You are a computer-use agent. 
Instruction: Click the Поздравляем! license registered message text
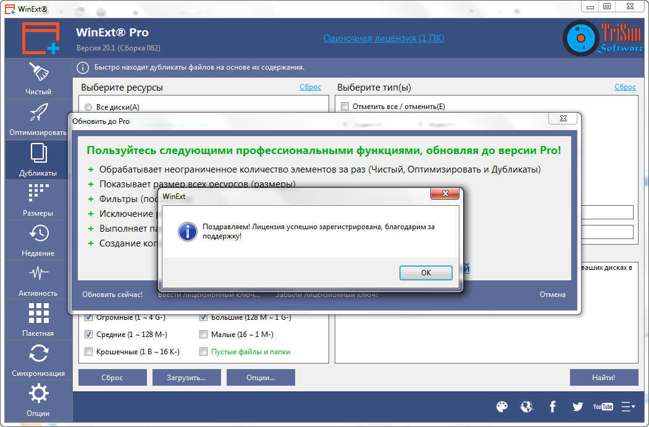(x=318, y=231)
